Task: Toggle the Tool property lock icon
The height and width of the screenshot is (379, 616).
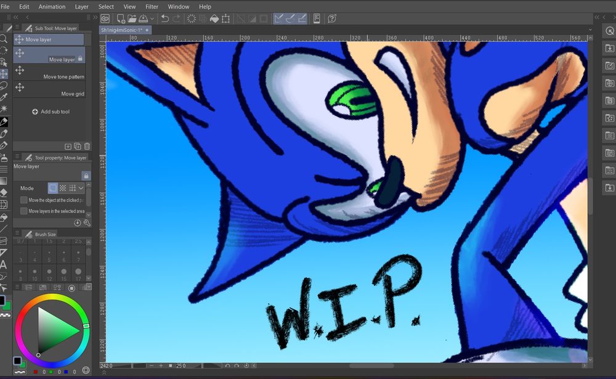Action: (86, 176)
